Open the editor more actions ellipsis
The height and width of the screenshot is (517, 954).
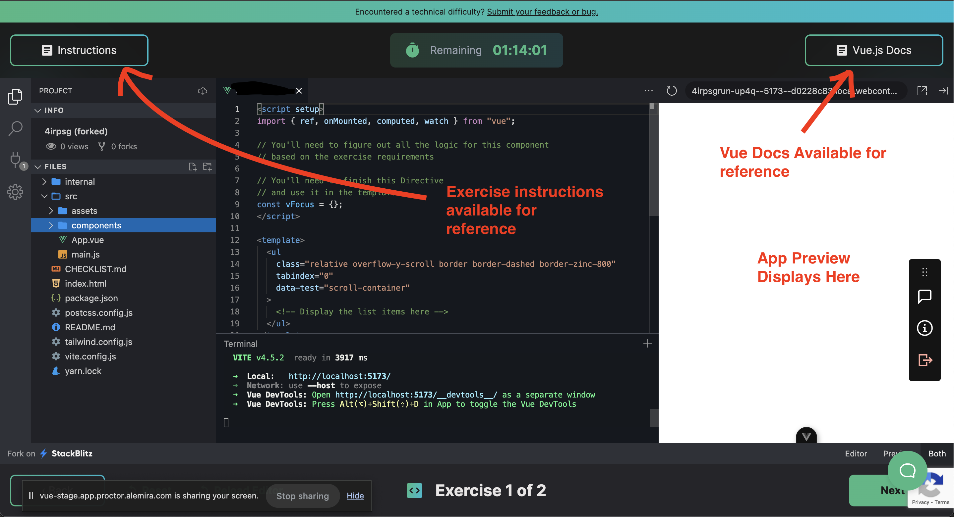pos(648,91)
